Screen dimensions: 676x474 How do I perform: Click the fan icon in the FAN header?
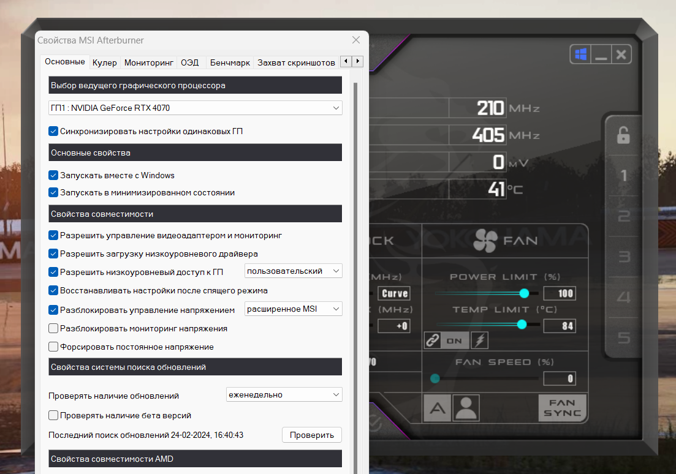485,241
